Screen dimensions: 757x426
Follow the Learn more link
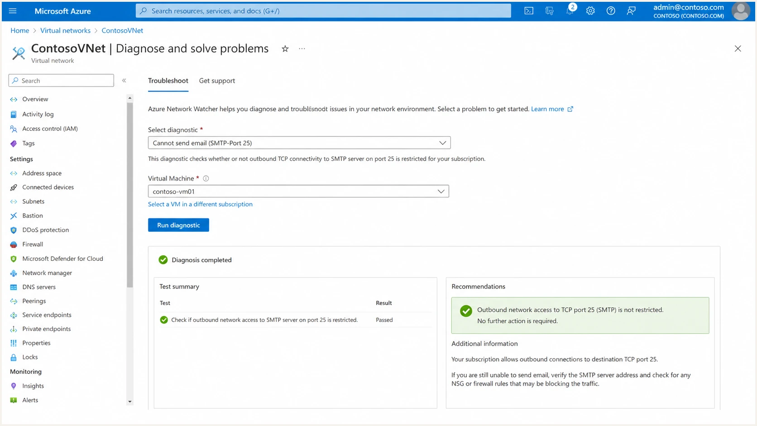(x=552, y=109)
